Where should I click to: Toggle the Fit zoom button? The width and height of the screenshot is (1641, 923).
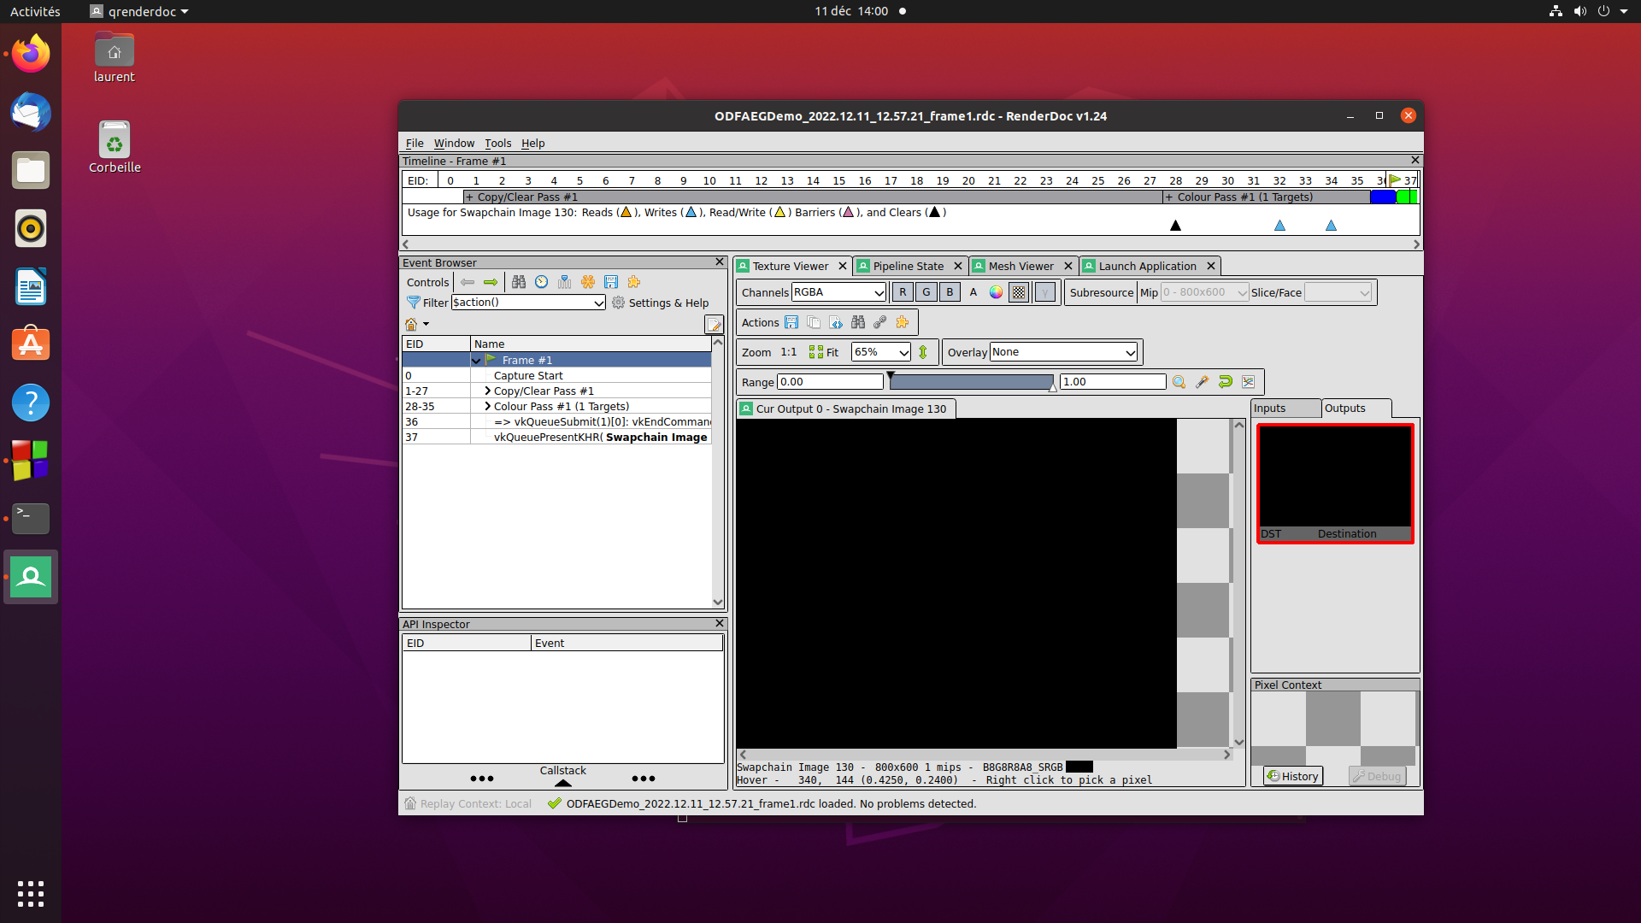(x=824, y=352)
